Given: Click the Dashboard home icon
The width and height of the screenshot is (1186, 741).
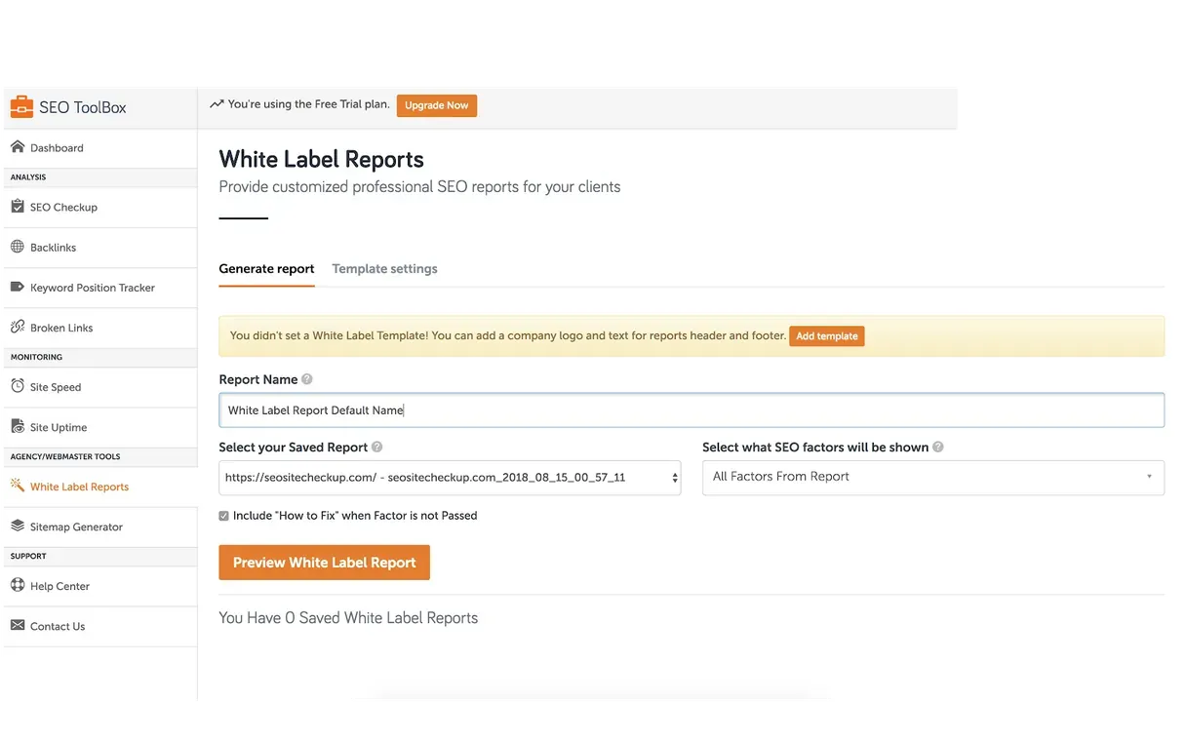Looking at the screenshot, I should 18,147.
